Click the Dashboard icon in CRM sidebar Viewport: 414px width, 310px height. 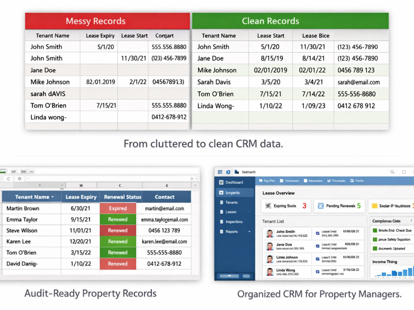(221, 182)
